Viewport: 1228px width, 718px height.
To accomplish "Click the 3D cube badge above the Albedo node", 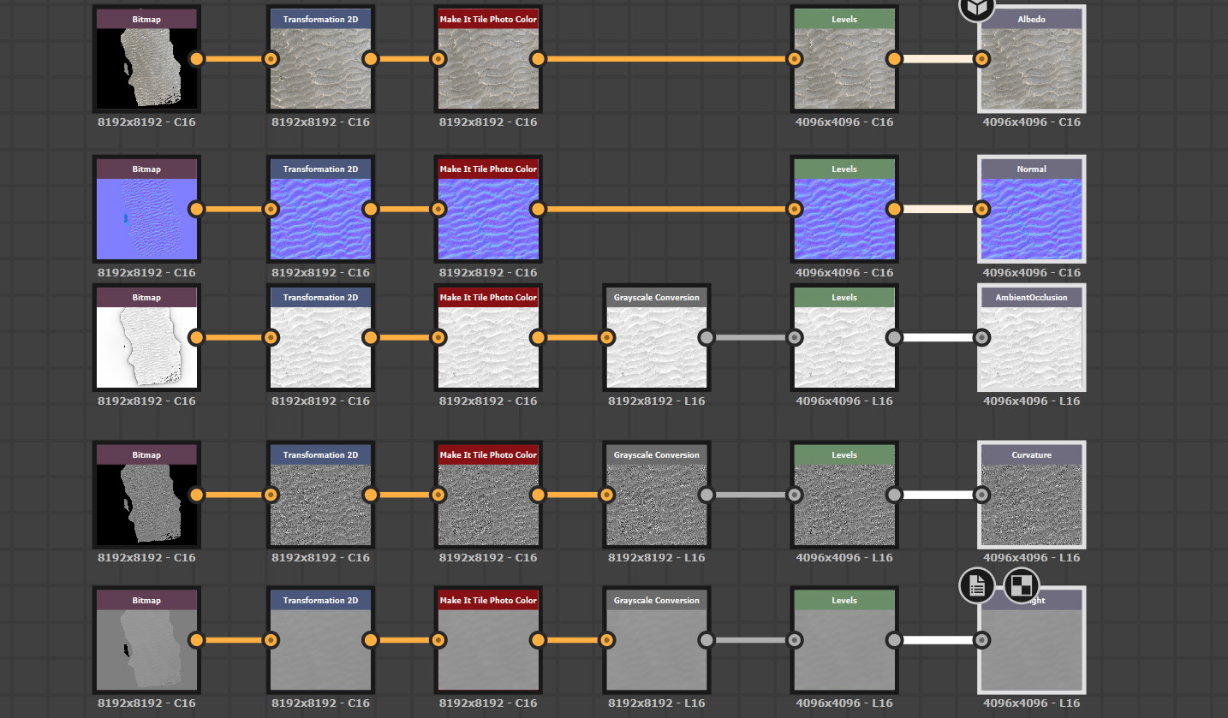I will (x=975, y=8).
